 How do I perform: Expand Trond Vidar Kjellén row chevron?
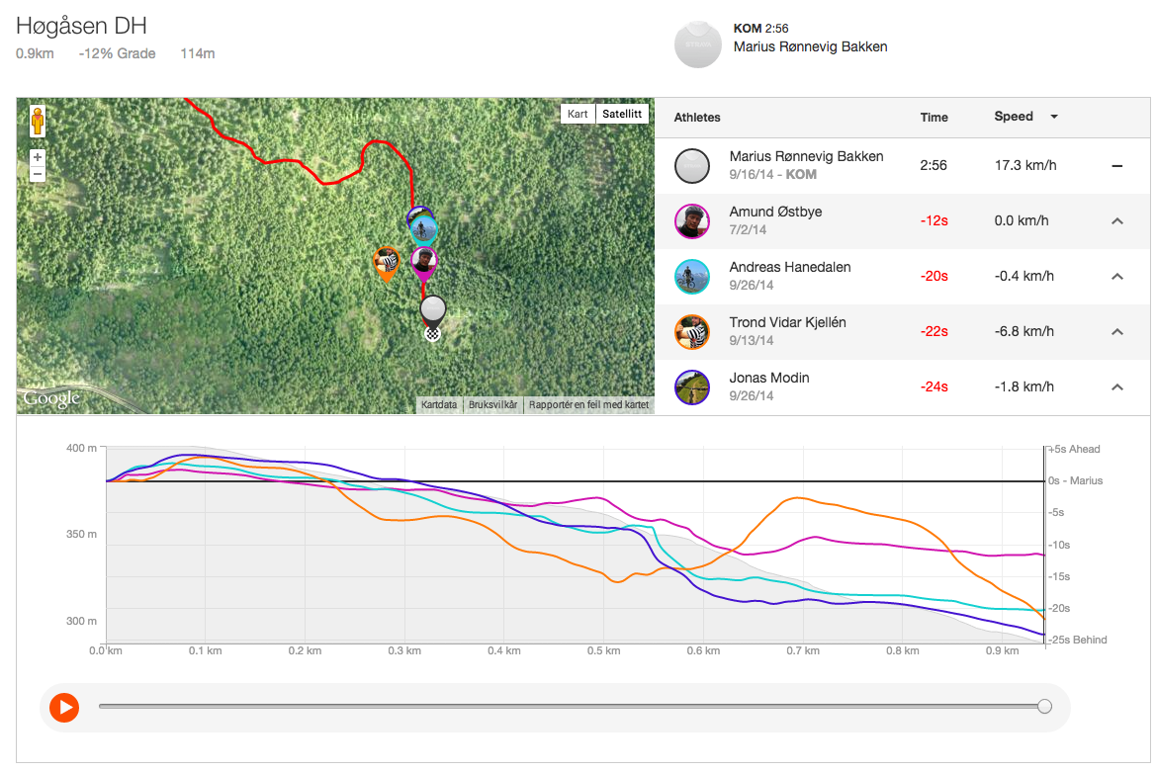tap(1117, 332)
